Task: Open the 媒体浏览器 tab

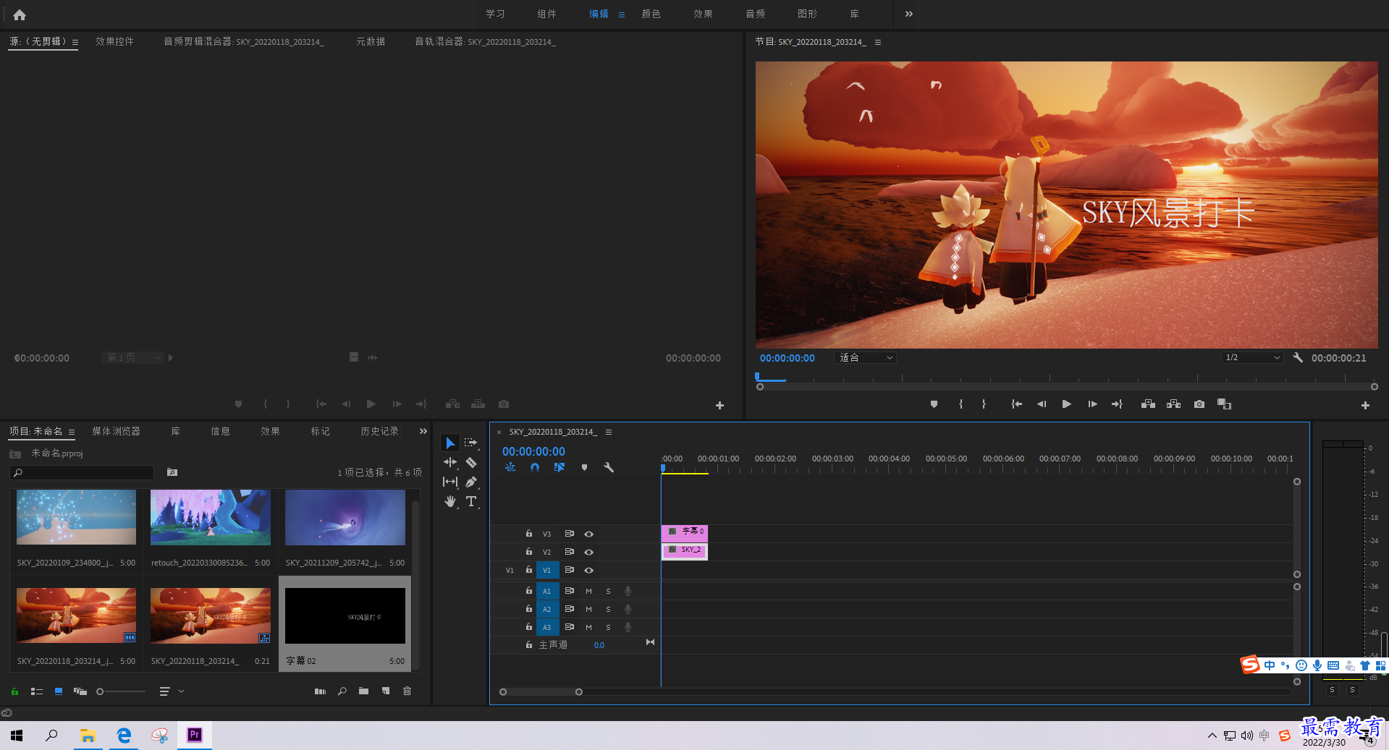Action: pos(116,431)
